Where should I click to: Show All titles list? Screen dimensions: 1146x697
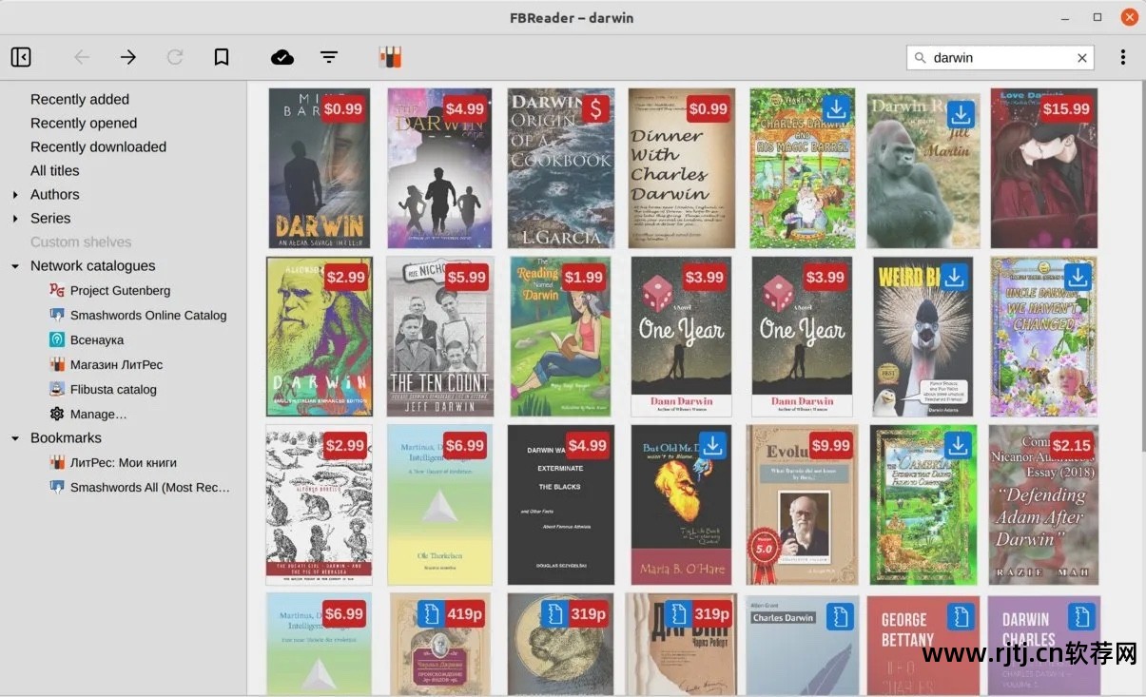(55, 170)
